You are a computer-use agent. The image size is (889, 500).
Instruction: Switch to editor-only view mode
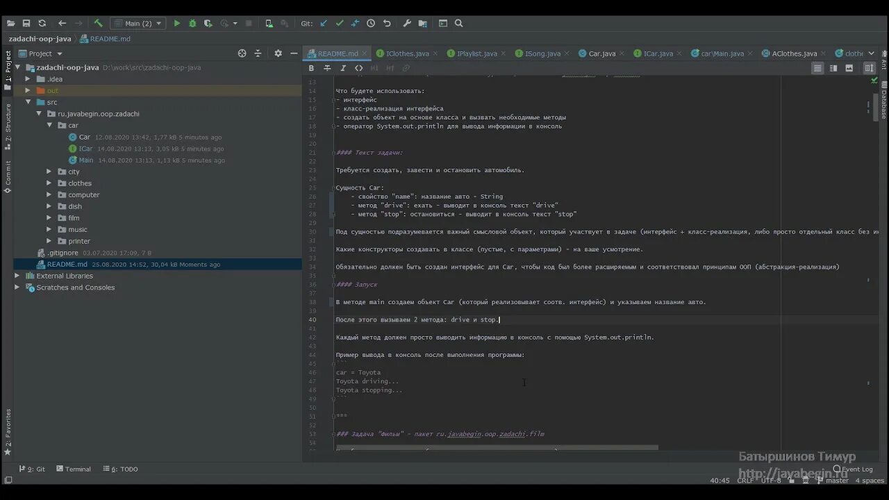click(x=817, y=68)
